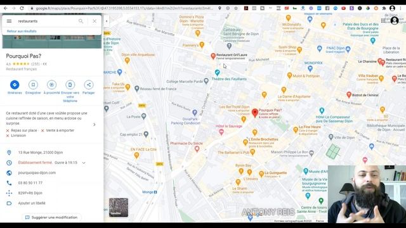This screenshot has width=406, height=228.
Task: Bookmark page with star icon
Action: coord(236,8)
